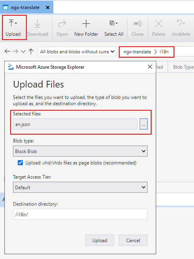This screenshot has width=194, height=259.
Task: Navigate back with the left arrow
Action: [x=7, y=51]
